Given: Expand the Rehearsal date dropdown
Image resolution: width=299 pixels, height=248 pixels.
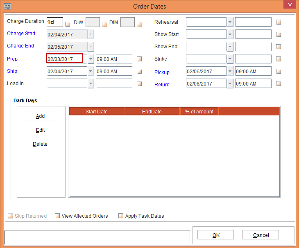Looking at the screenshot, I should 230,22.
